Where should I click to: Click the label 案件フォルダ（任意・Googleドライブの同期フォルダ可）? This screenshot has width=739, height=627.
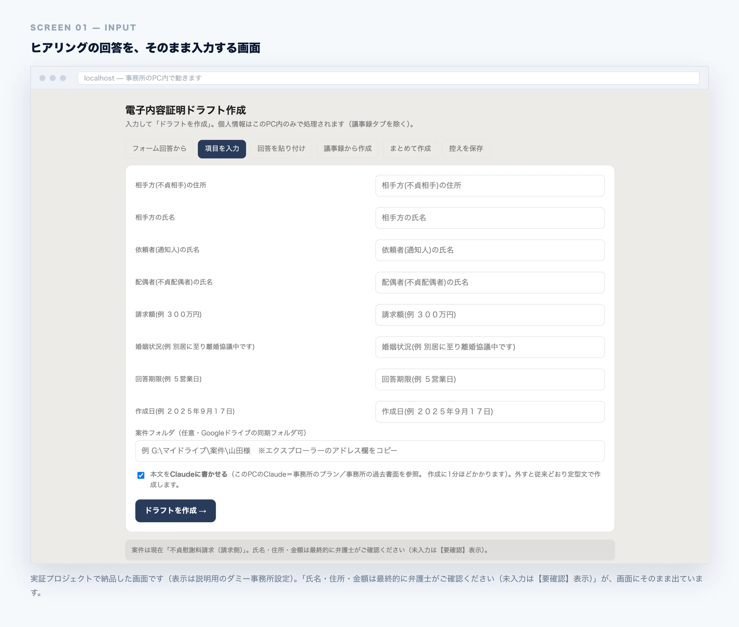[220, 433]
